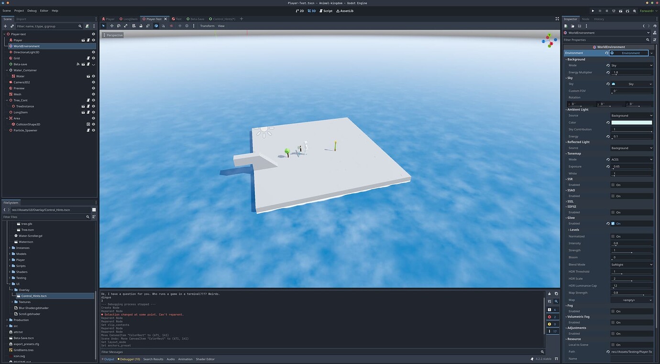Open the Movie Maker mode icon
Viewport: 660px width, 364px height.
634,11
